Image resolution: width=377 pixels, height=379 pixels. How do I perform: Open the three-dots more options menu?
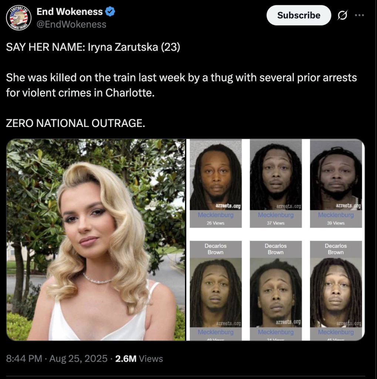click(x=359, y=15)
